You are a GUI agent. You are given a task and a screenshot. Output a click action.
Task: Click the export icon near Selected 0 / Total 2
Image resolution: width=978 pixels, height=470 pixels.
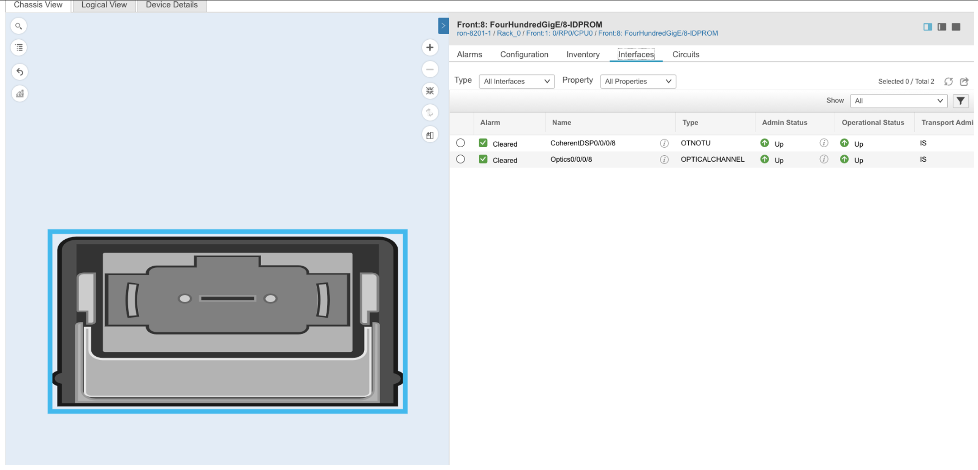point(965,81)
